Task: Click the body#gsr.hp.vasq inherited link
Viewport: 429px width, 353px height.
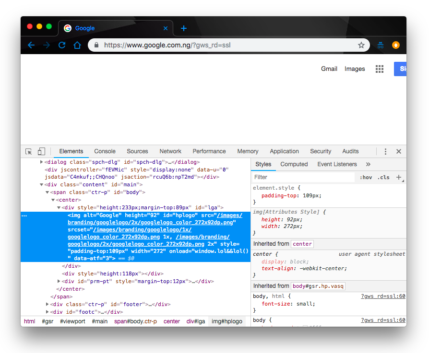Action: pyautogui.click(x=318, y=286)
